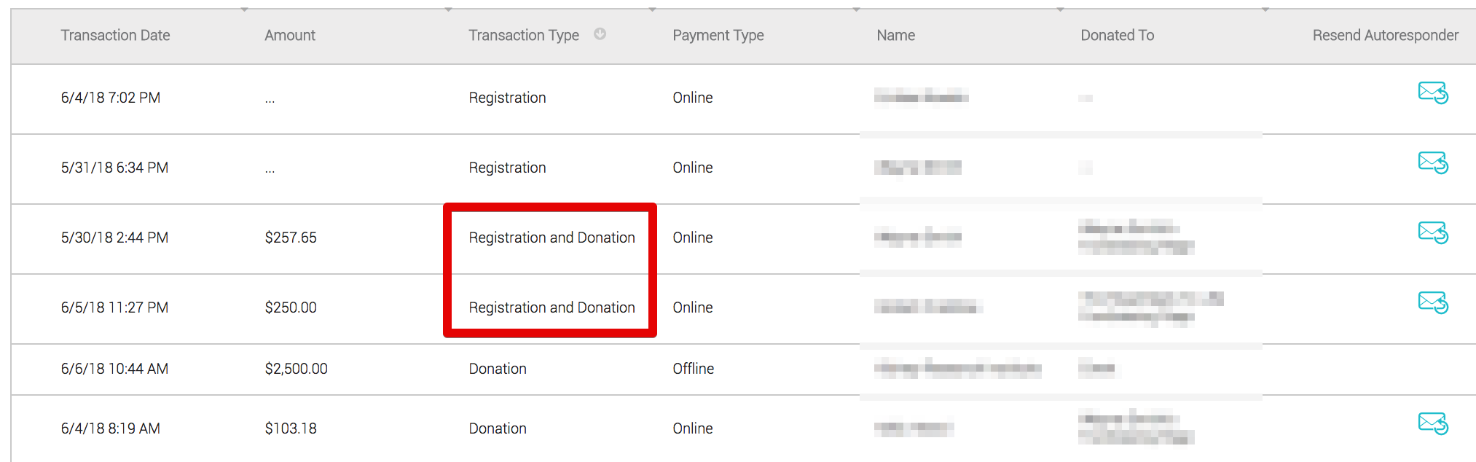Resend autoresponder for the $257.65 transaction

[x=1433, y=233]
